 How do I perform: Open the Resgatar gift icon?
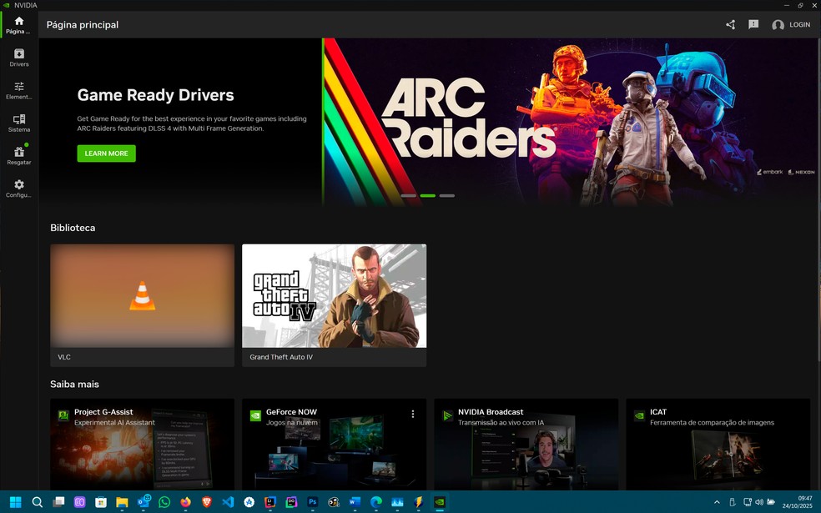(19, 155)
